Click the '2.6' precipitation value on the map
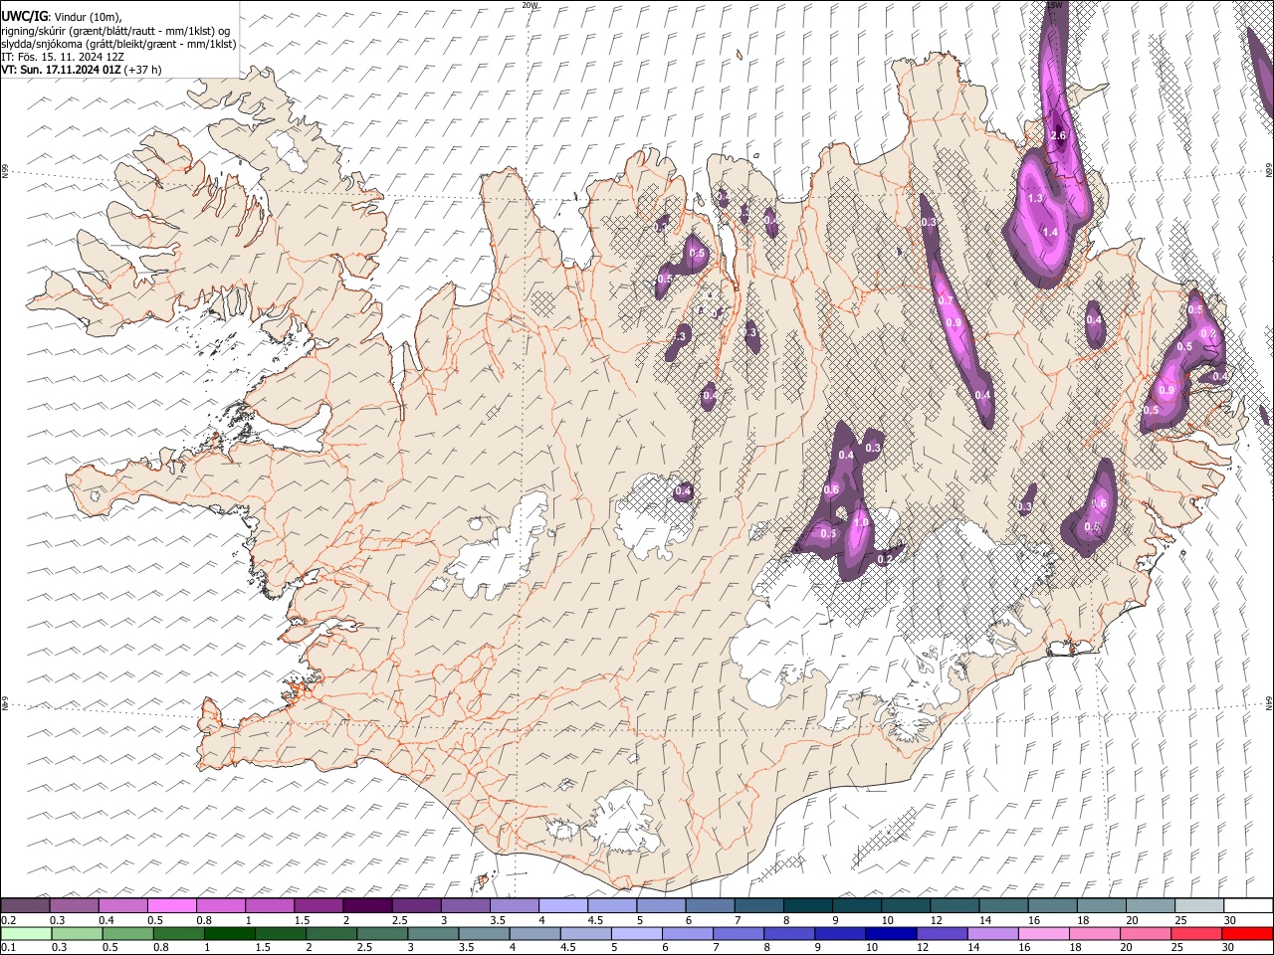The height and width of the screenshot is (955, 1274). pos(1058,135)
